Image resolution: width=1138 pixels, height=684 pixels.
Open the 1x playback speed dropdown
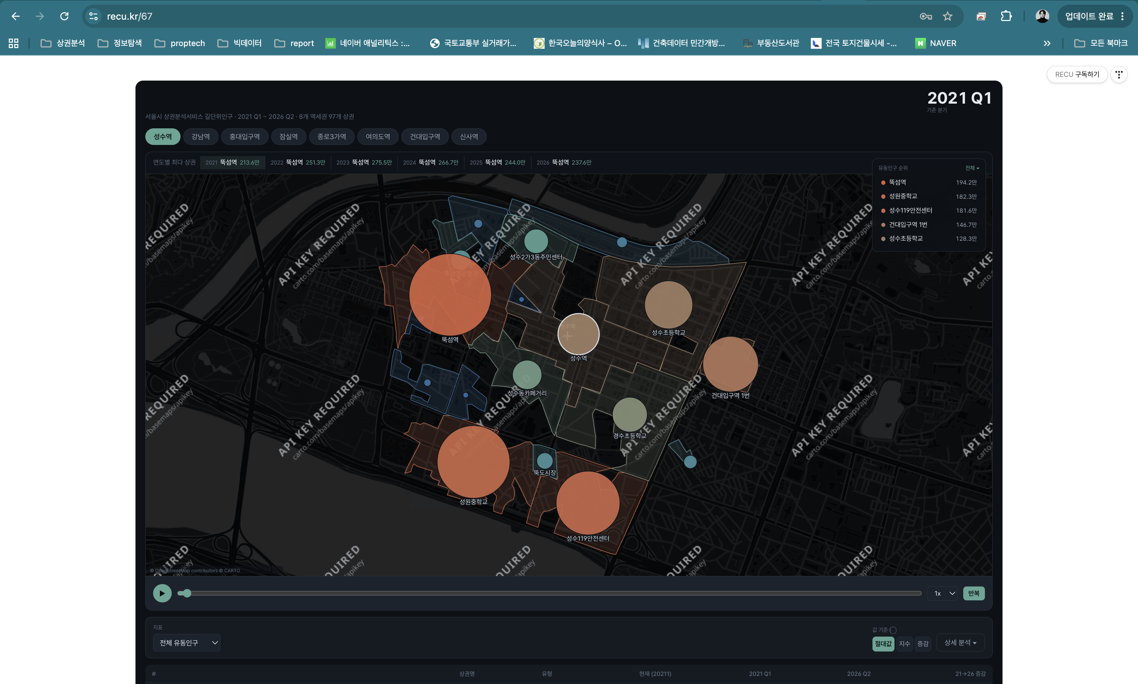coord(944,593)
